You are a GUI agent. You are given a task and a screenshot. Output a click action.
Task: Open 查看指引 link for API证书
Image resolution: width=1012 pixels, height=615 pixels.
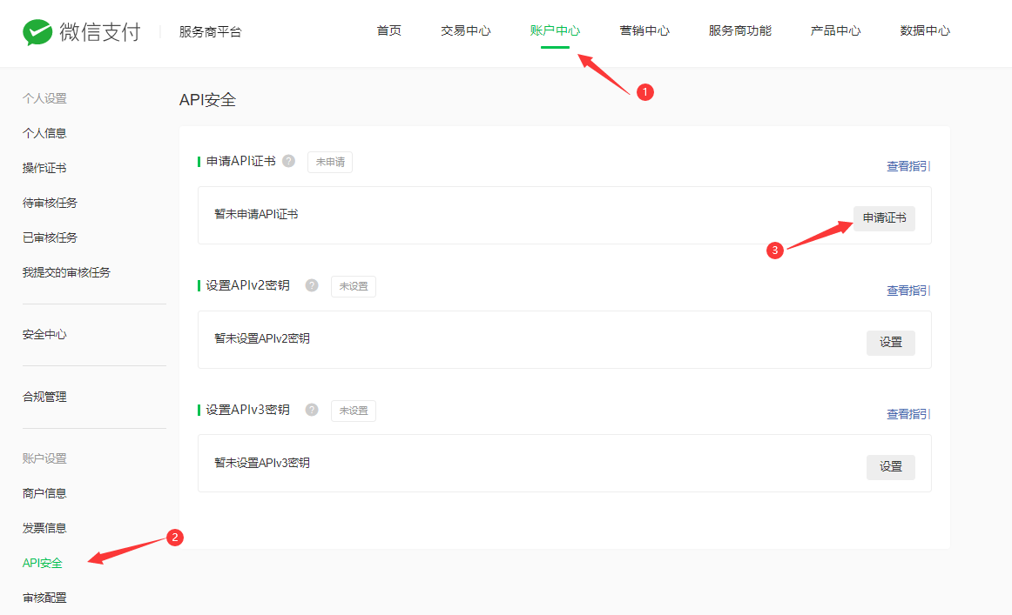pyautogui.click(x=907, y=166)
